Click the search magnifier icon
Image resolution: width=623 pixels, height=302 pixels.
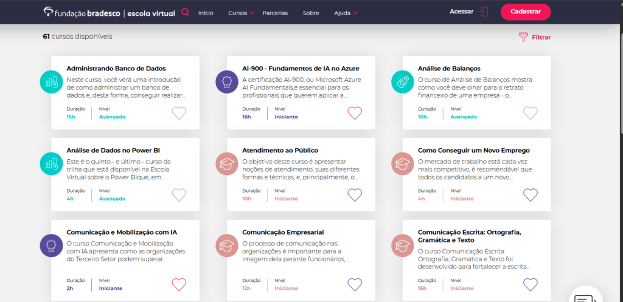(185, 12)
